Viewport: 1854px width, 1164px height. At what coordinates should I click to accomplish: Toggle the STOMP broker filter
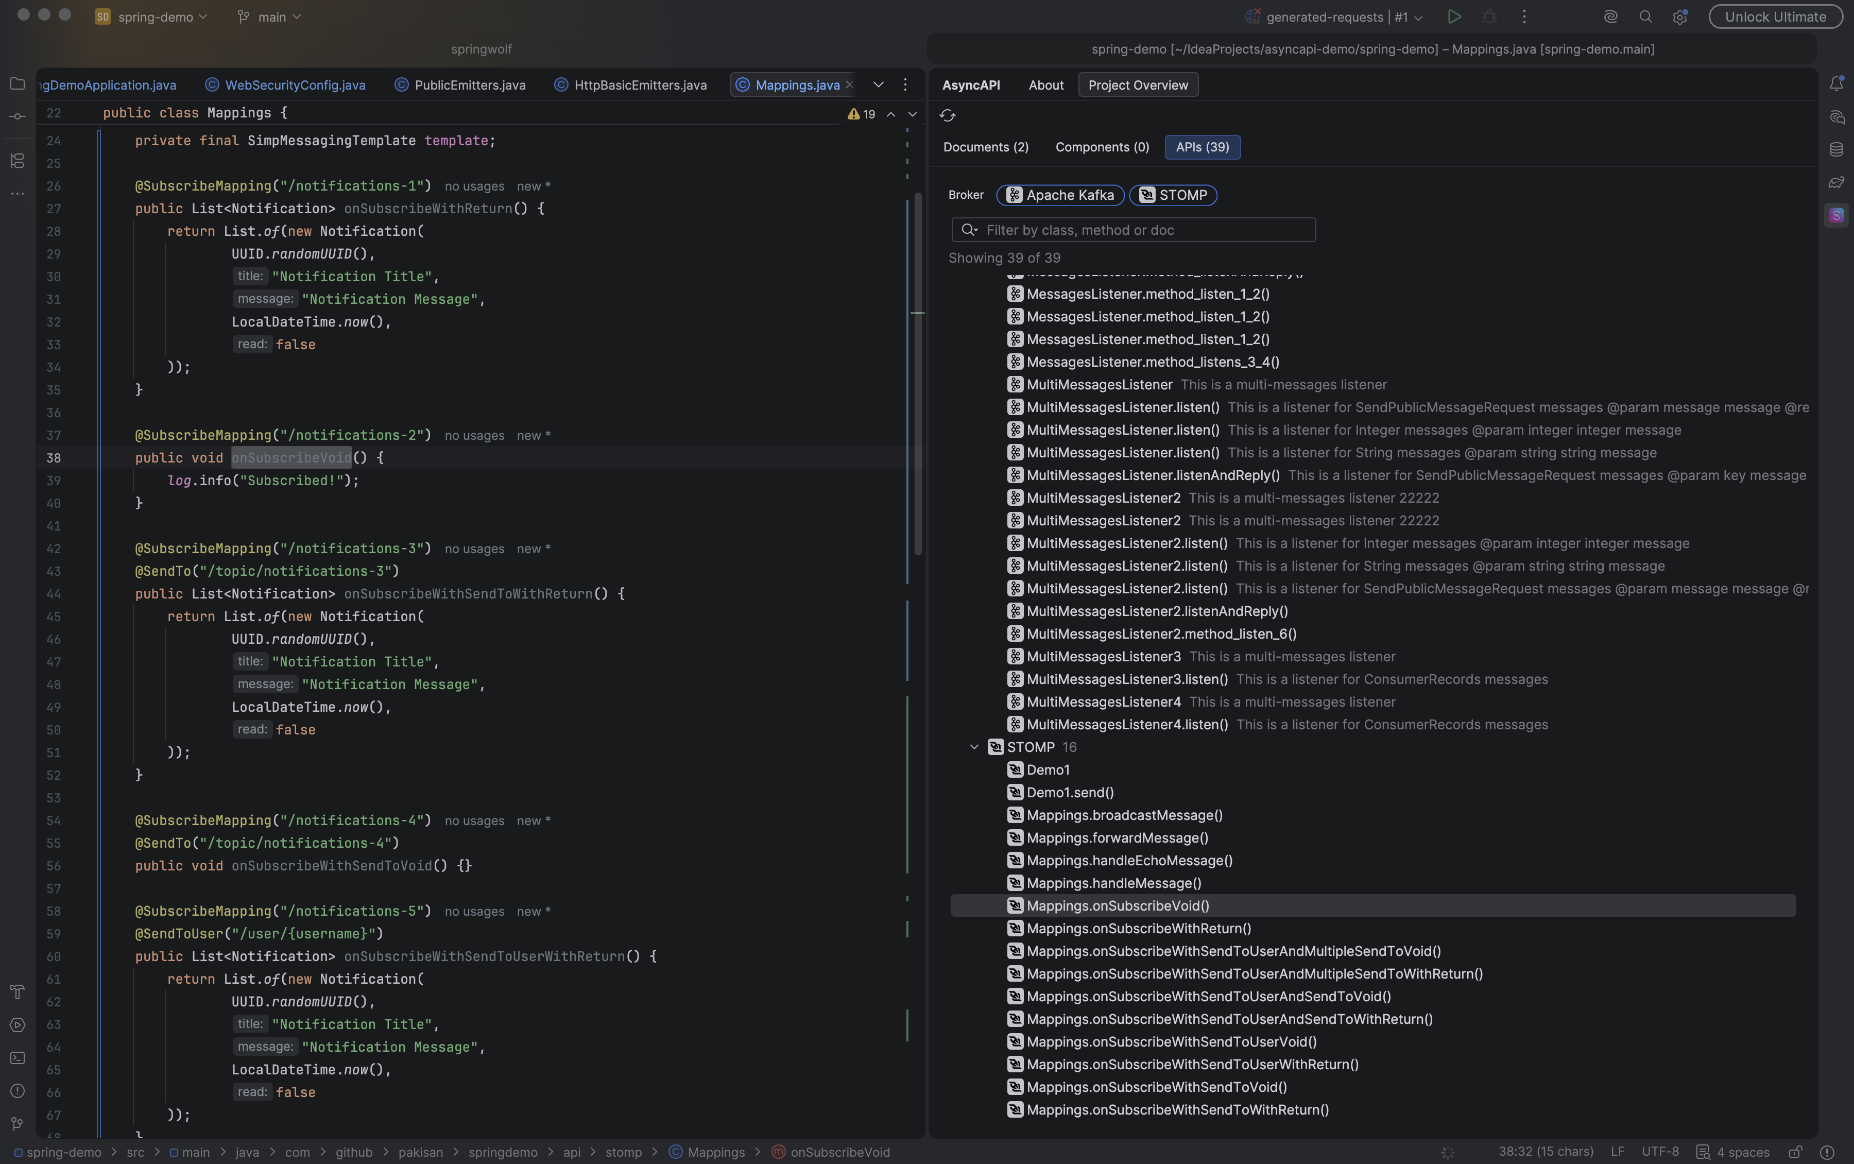1173,195
